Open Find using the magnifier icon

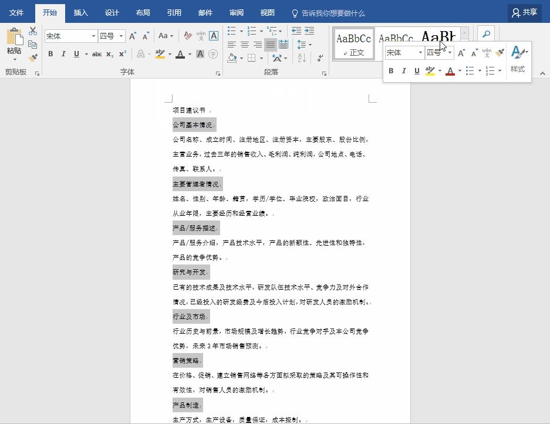coord(486,34)
